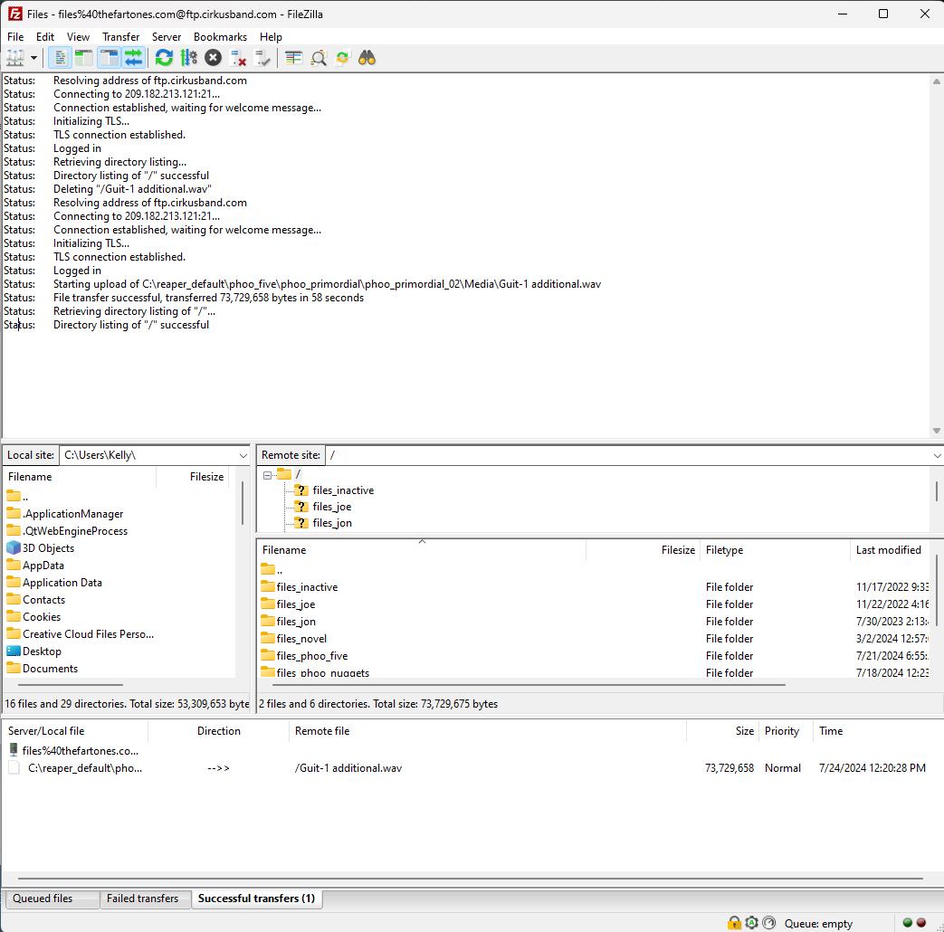Image resolution: width=944 pixels, height=932 pixels.
Task: Open the Bookmarks menu
Action: pos(220,37)
